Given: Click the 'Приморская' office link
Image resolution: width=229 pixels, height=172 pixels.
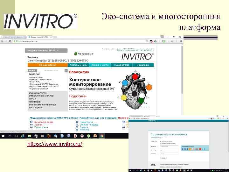Looking at the screenshot, I should [x=41, y=127].
